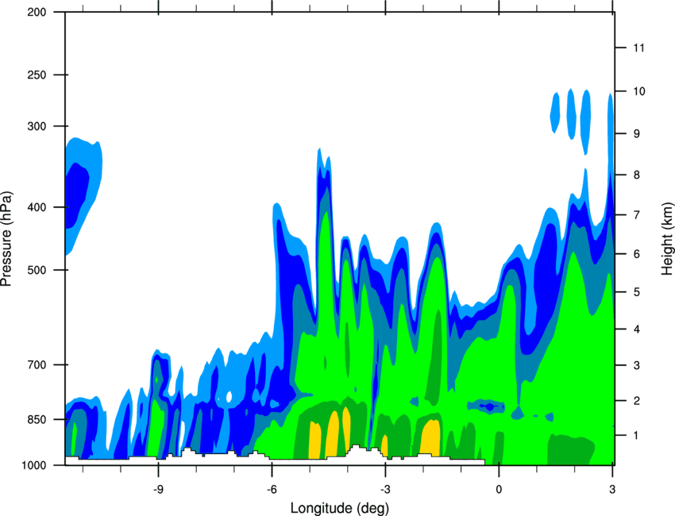Select the 1000 pressure tick label
This screenshot has width=675, height=516.
click(33, 465)
